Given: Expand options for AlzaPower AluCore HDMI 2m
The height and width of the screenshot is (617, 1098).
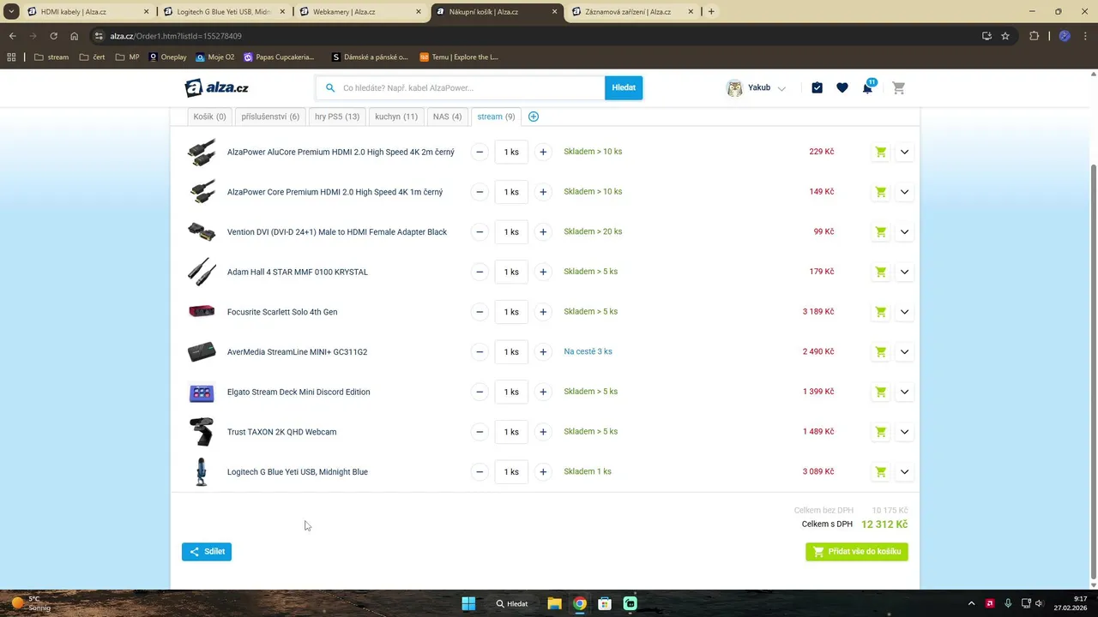Looking at the screenshot, I should coord(904,152).
